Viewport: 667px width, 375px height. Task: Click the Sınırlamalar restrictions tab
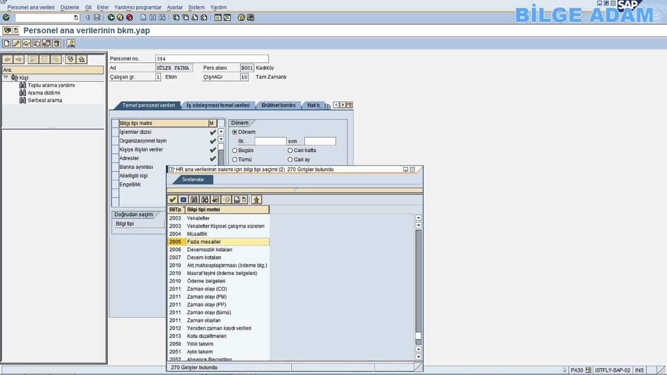(193, 179)
